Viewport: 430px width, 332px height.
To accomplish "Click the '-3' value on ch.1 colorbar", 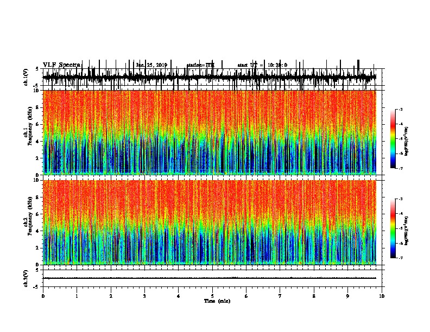I will [401, 109].
